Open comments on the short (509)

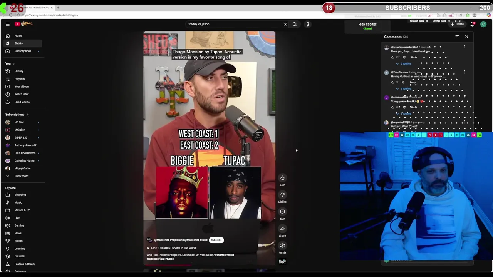(282, 212)
